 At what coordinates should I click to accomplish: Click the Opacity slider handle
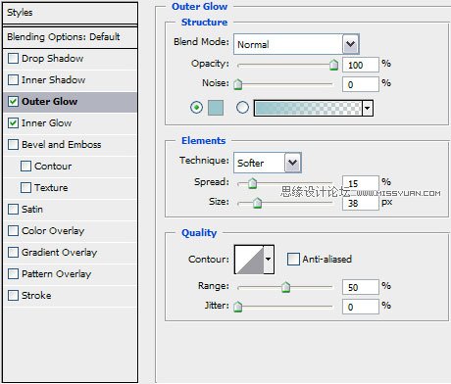tap(333, 65)
